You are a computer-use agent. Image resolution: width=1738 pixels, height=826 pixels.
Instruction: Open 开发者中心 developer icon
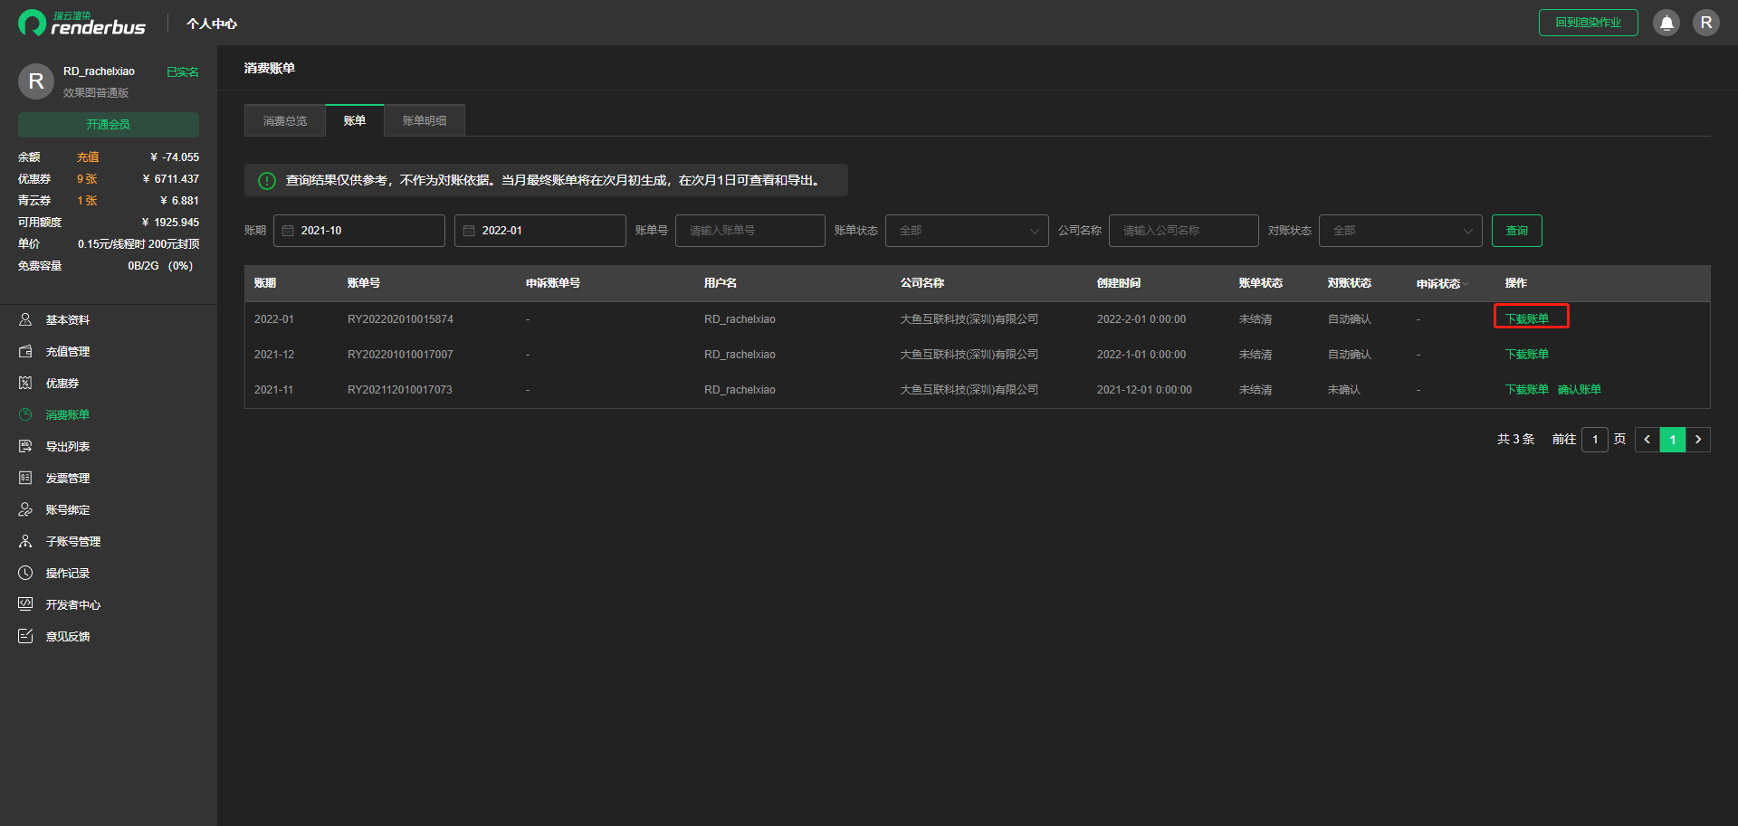click(25, 604)
